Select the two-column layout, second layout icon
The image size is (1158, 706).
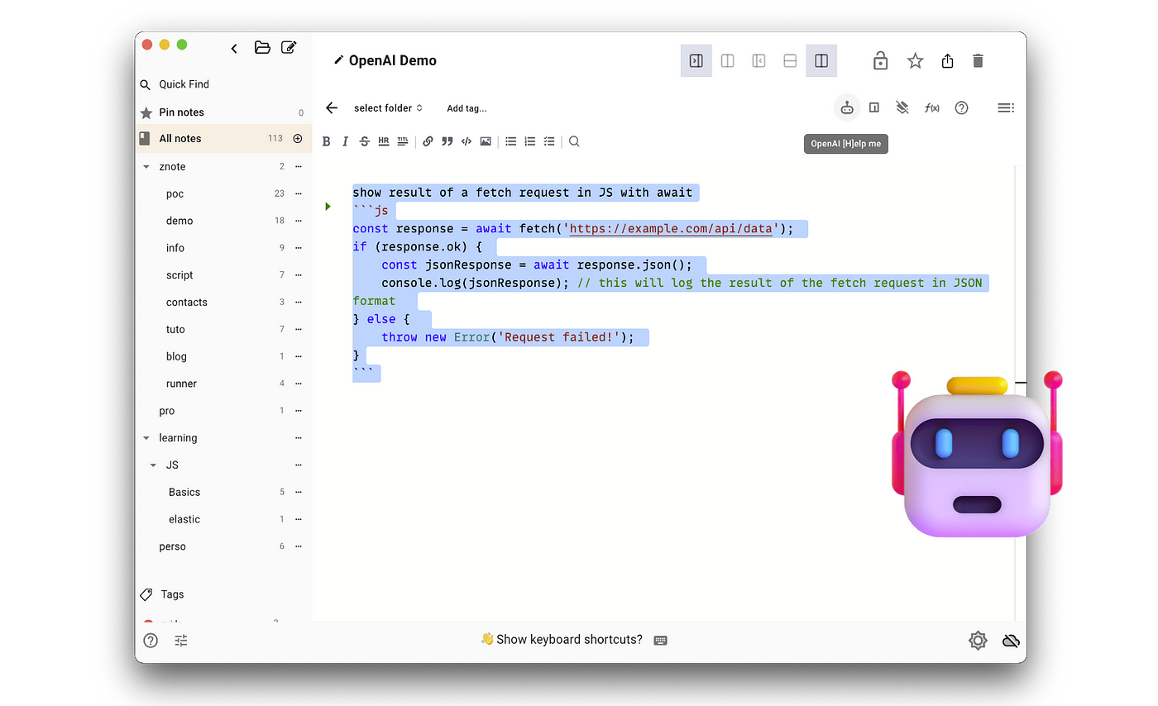click(728, 60)
